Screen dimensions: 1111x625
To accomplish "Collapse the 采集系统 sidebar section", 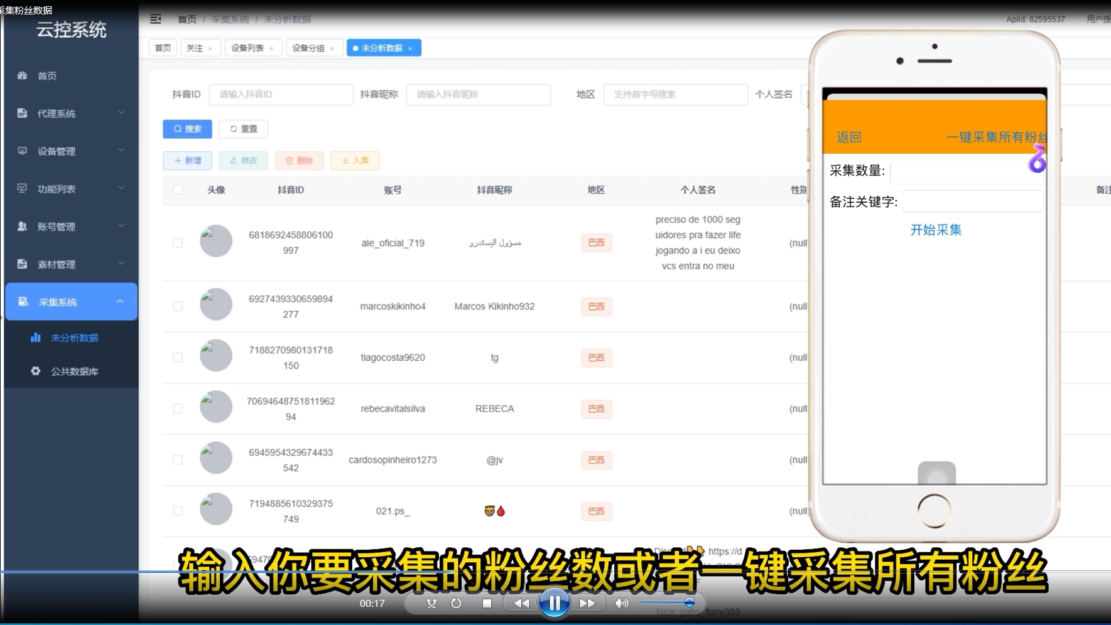I will (71, 301).
